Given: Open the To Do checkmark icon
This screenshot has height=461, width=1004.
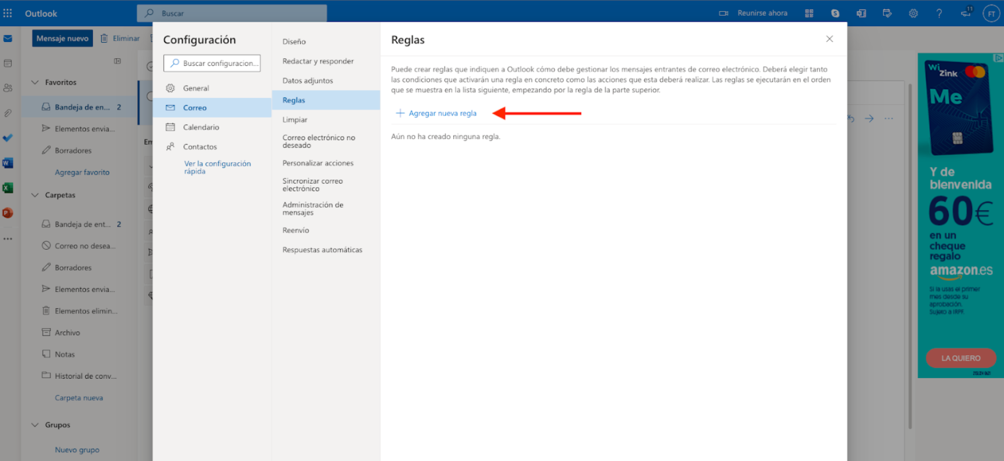Looking at the screenshot, I should point(8,138).
